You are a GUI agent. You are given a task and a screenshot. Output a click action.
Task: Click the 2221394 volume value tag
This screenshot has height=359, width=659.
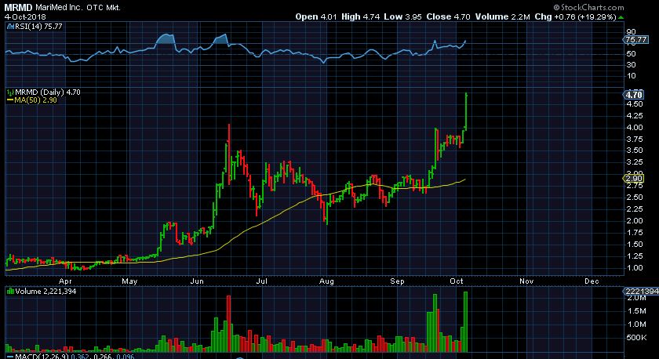642,292
